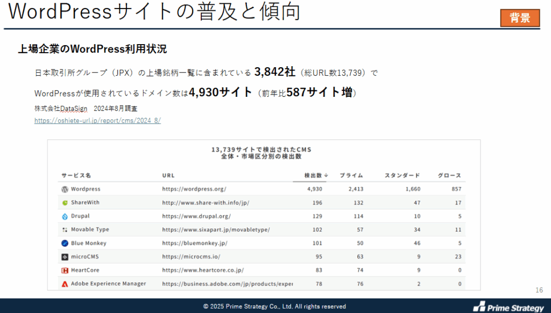Click the プライム column header
Screen dimensions: 551x313
(x=351, y=175)
